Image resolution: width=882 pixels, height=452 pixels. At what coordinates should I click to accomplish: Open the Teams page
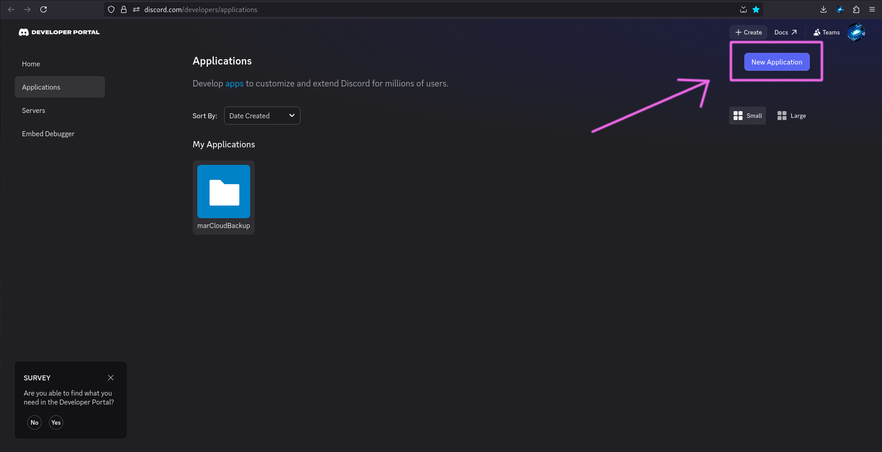pyautogui.click(x=826, y=32)
